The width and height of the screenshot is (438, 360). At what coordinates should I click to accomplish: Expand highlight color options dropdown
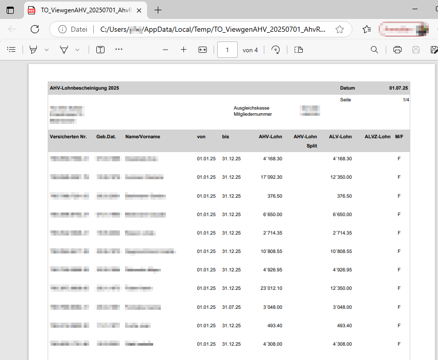[x=47, y=50]
